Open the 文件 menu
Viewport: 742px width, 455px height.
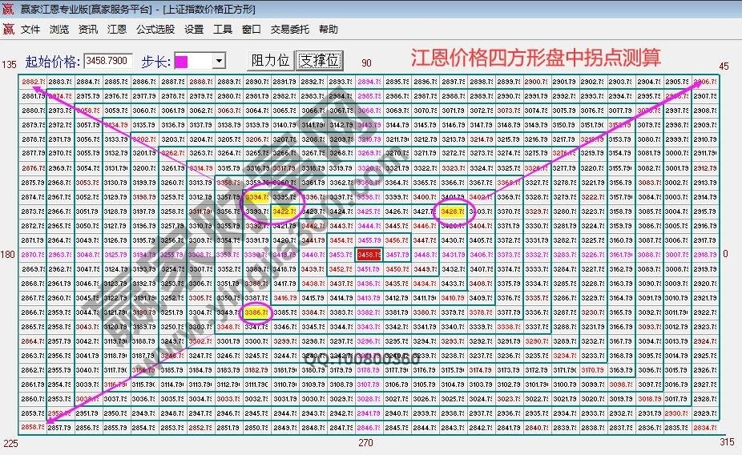30,30
